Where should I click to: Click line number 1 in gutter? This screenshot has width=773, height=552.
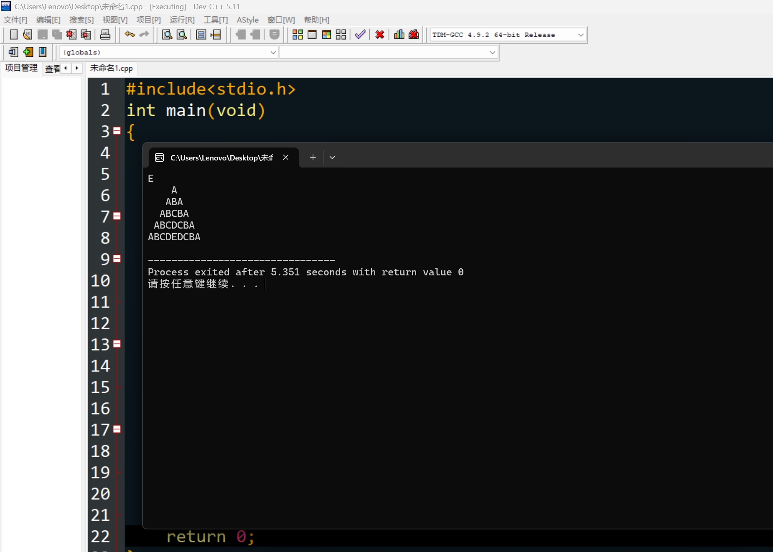click(105, 89)
